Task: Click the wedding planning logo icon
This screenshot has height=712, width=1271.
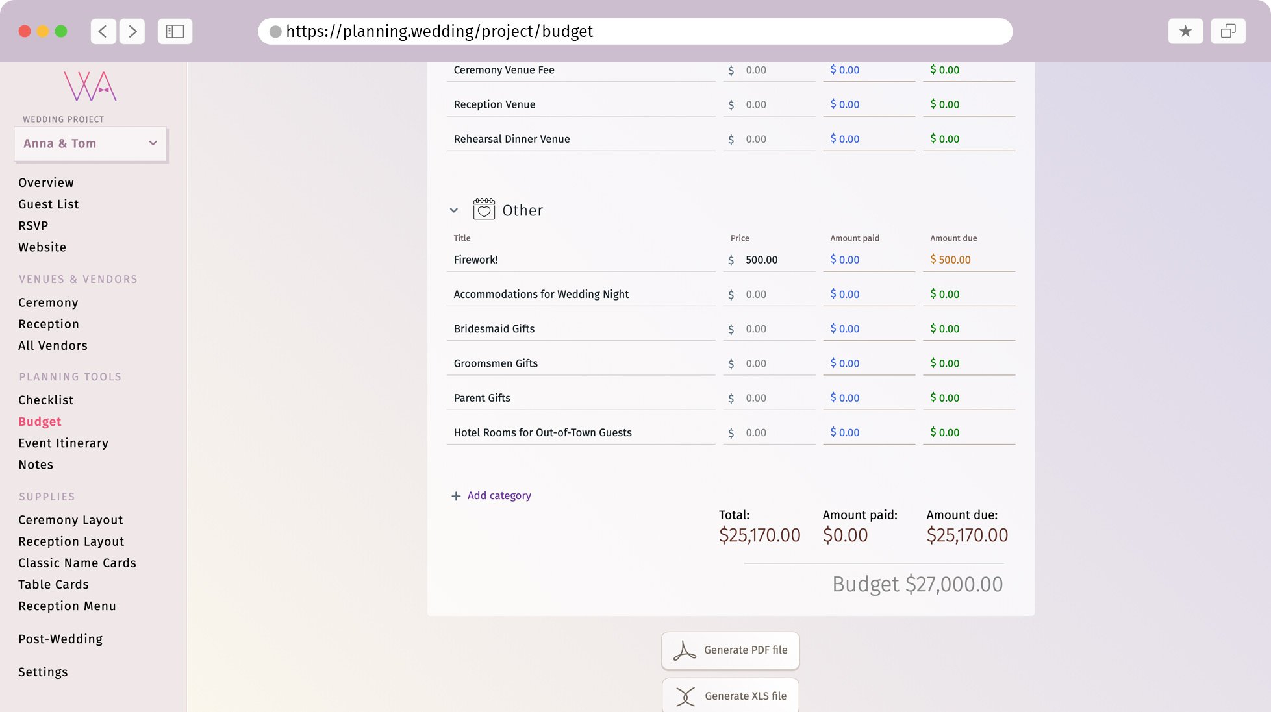Action: (89, 86)
